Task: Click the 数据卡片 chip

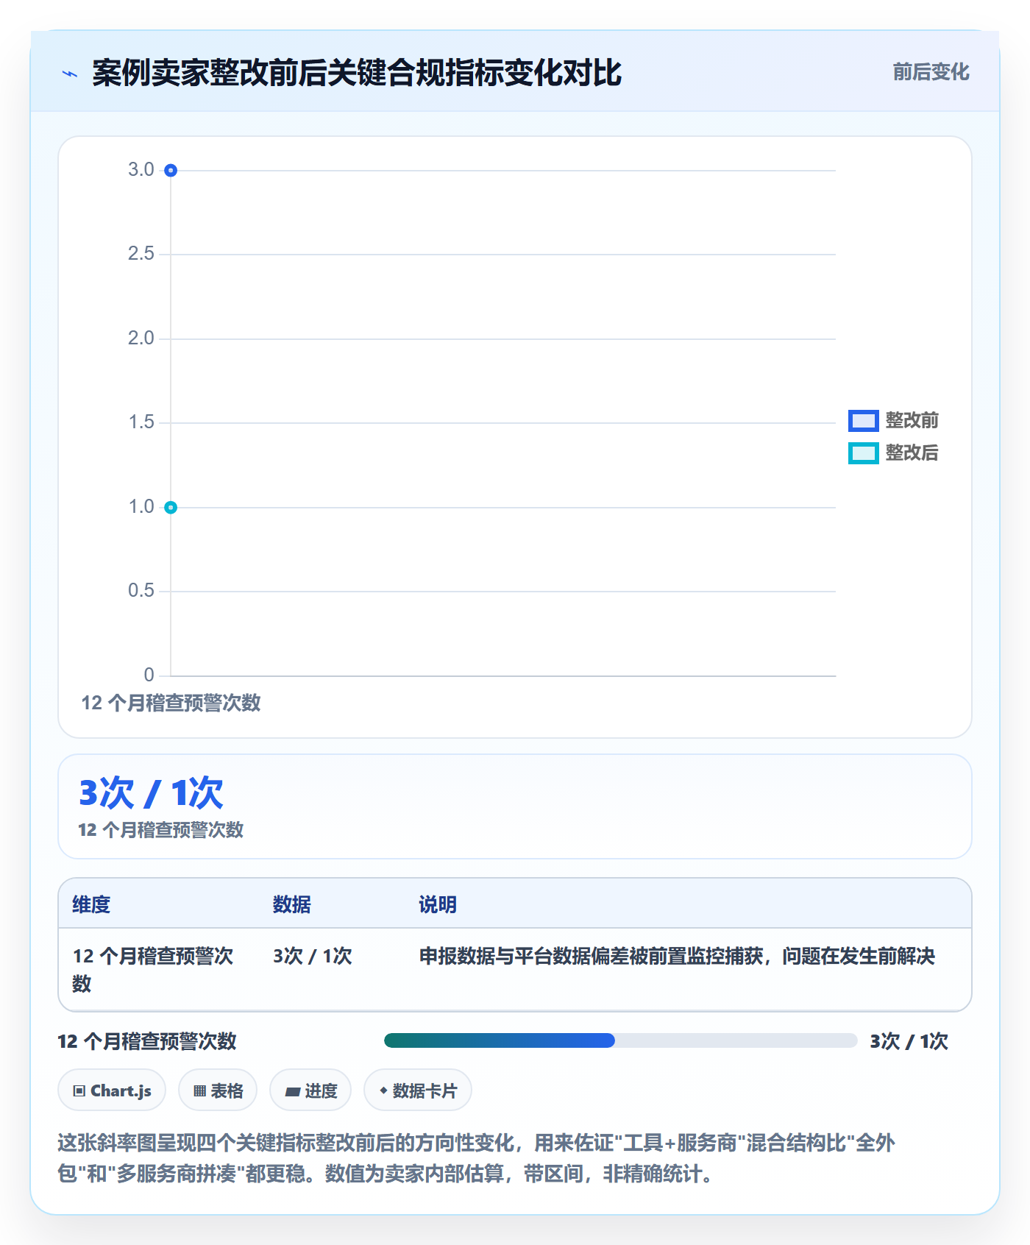Action: pyautogui.click(x=418, y=1090)
